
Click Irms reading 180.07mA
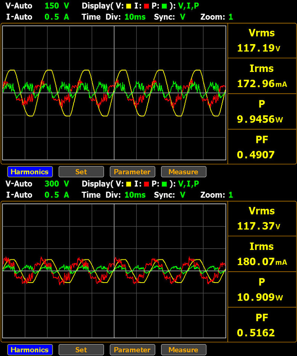pyautogui.click(x=262, y=262)
